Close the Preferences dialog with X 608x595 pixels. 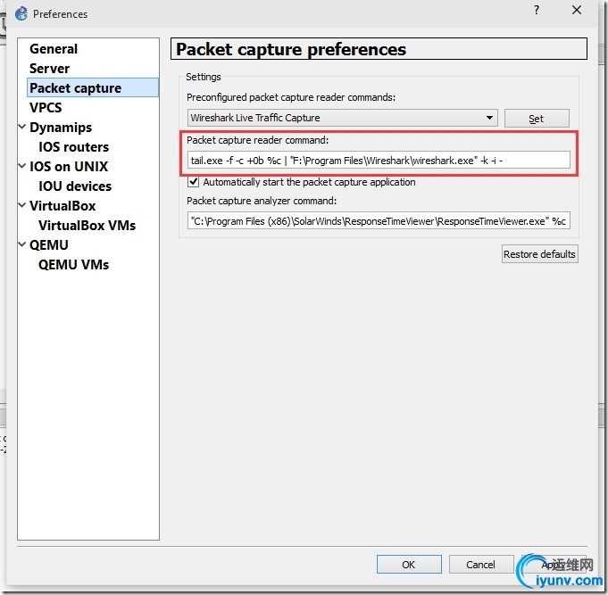click(577, 10)
